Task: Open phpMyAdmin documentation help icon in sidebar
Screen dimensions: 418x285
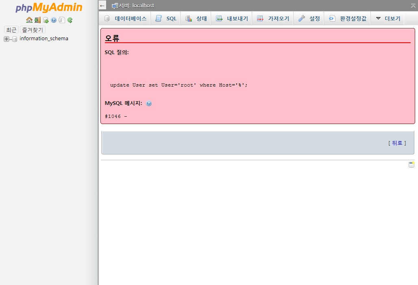Action: coord(54,20)
